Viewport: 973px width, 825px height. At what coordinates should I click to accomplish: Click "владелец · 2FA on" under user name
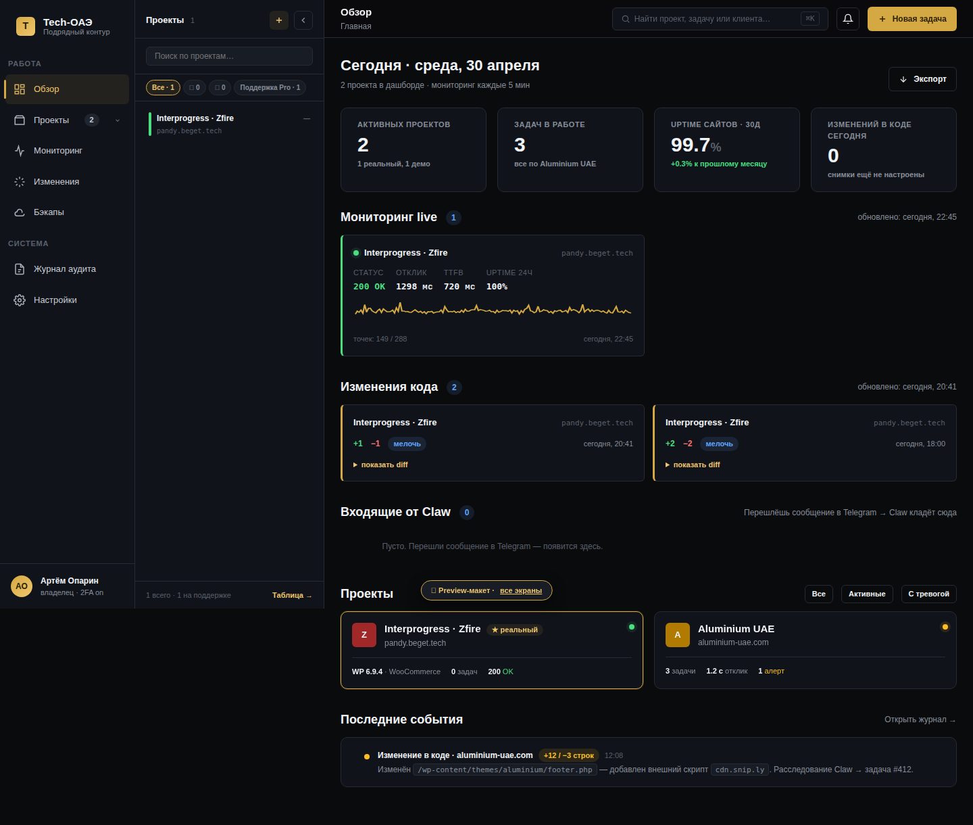pyautogui.click(x=72, y=593)
